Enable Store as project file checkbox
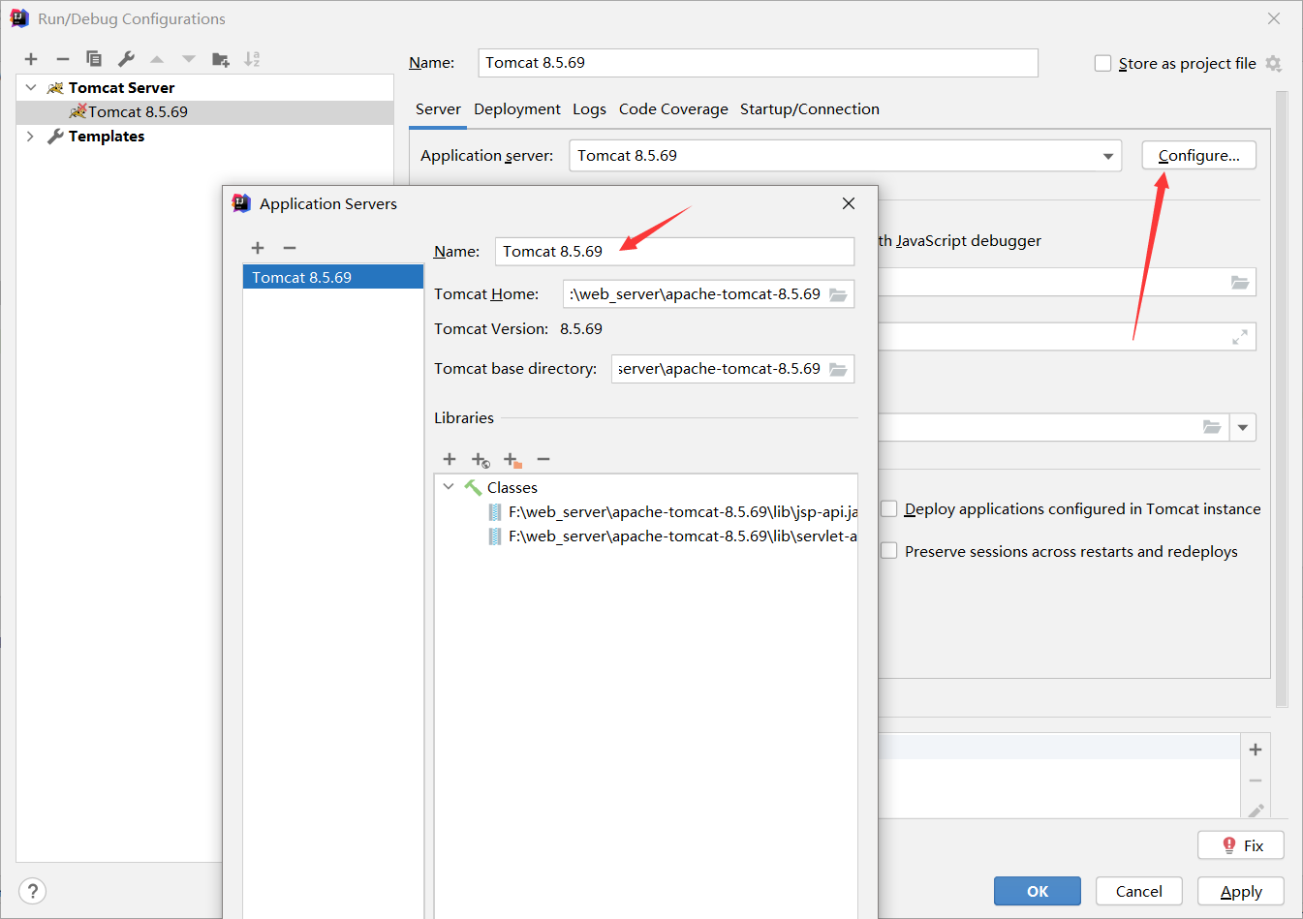Image resolution: width=1303 pixels, height=919 pixels. click(x=1102, y=64)
